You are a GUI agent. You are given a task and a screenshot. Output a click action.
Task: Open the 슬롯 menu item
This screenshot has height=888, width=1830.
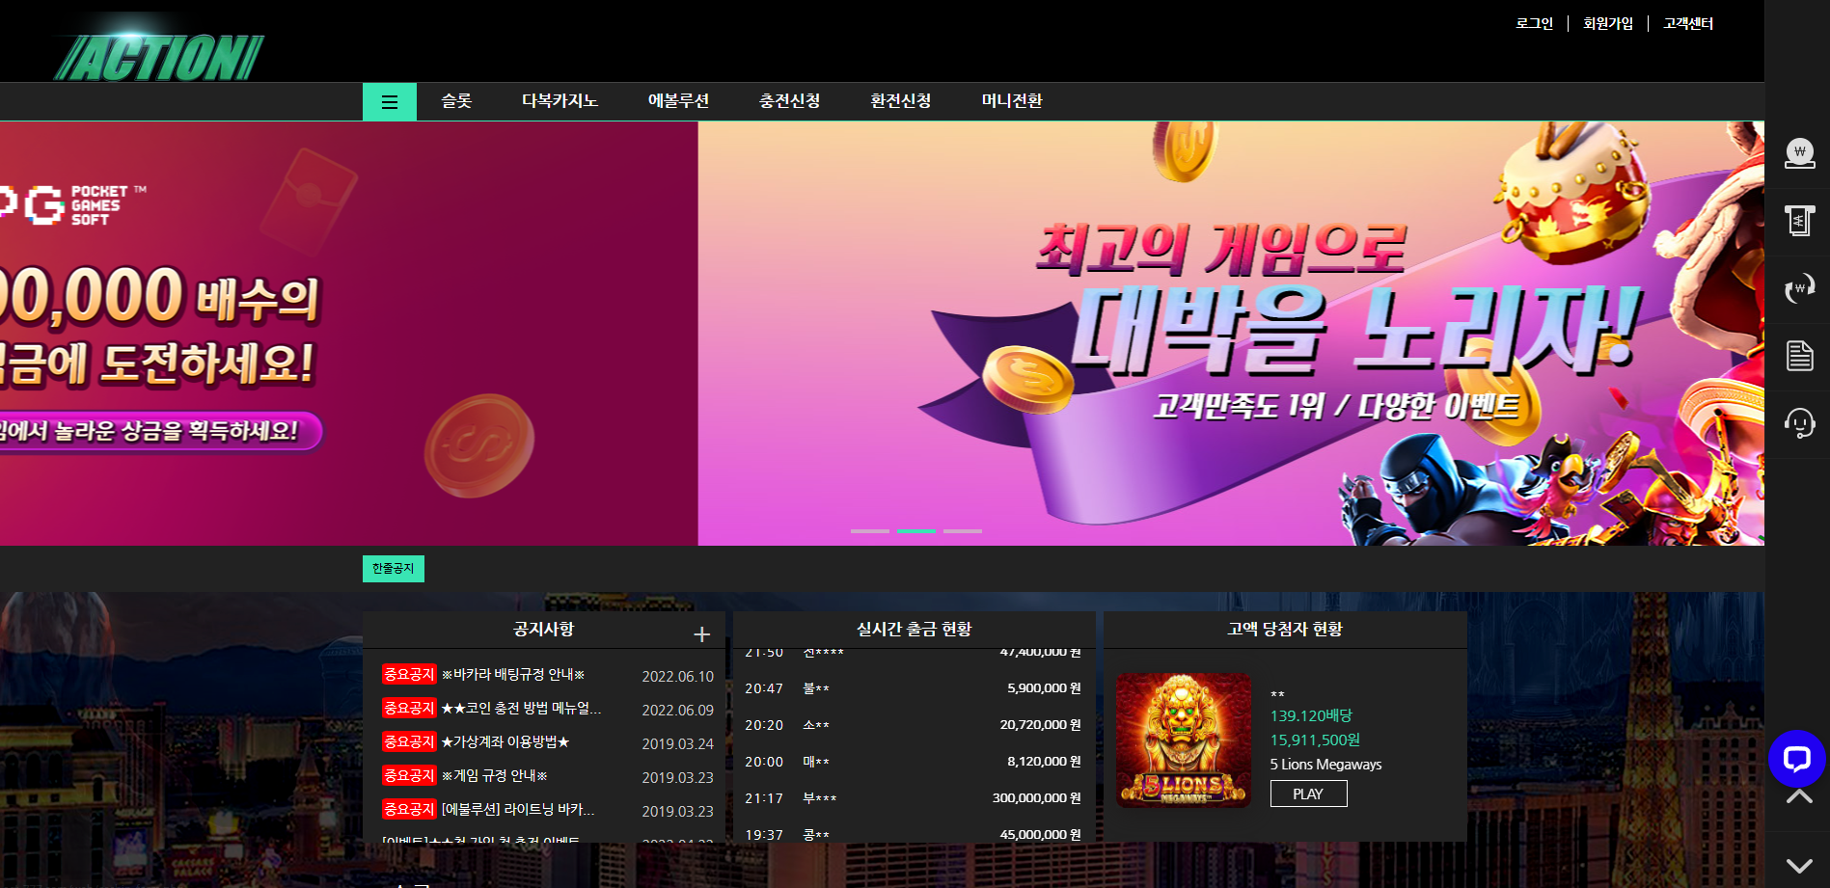tap(456, 101)
